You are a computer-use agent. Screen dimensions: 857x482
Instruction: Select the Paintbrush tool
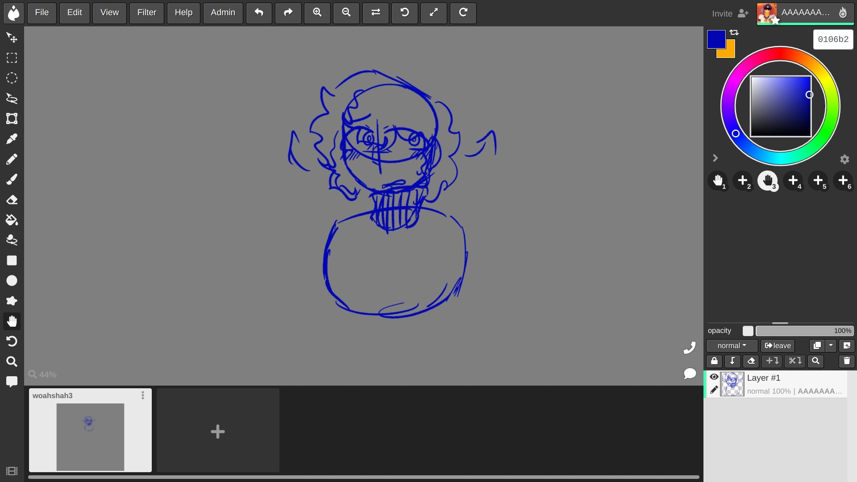(12, 179)
